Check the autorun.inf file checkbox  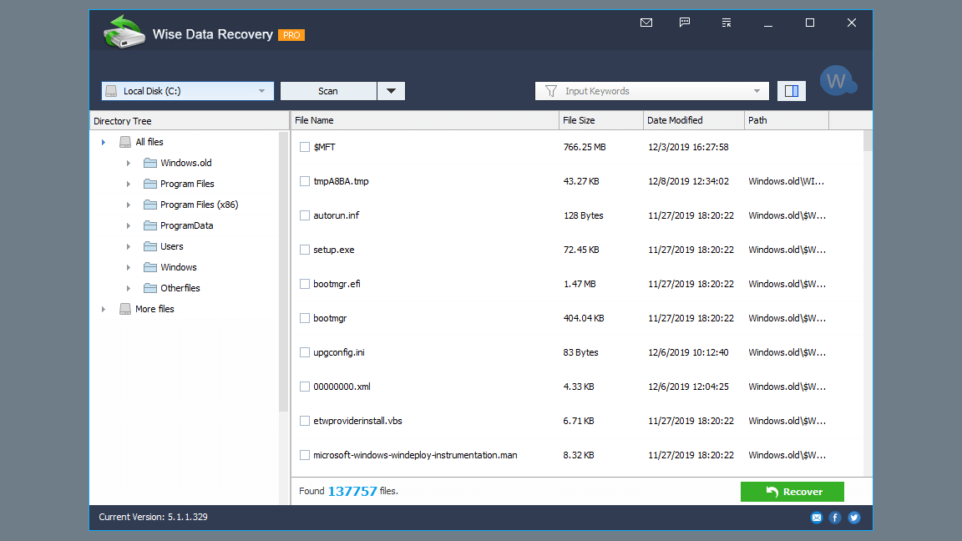tap(304, 215)
